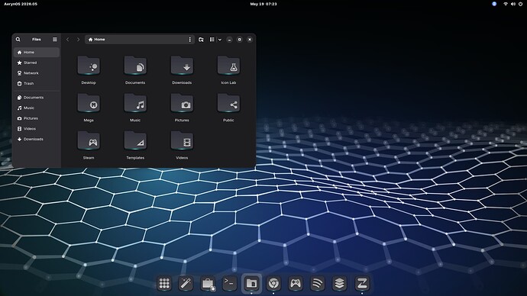
Task: Select Documents bookmark in sidebar
Action: tap(37, 98)
